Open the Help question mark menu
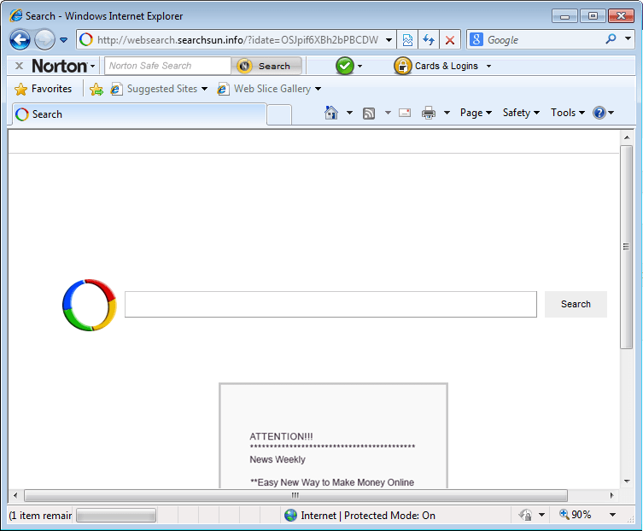This screenshot has width=643, height=531. point(603,113)
